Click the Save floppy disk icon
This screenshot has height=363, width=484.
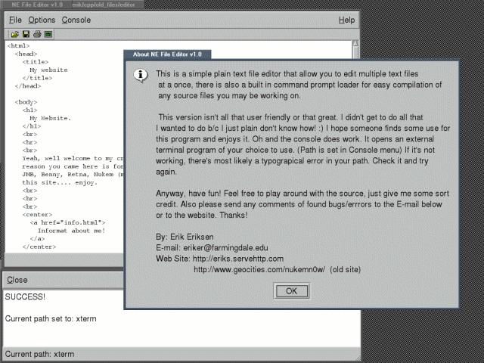25,34
